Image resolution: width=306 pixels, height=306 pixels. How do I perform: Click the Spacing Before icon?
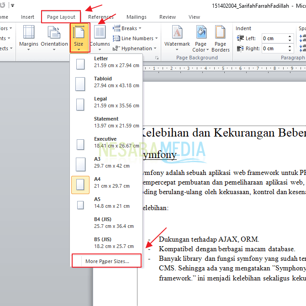[302, 38]
